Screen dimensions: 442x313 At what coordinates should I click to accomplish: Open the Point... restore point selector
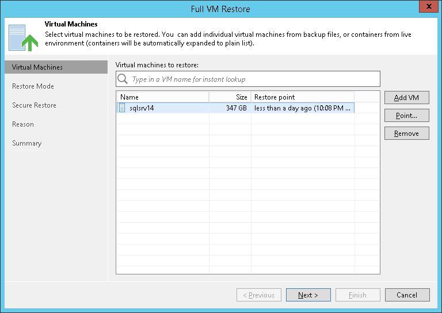point(406,116)
